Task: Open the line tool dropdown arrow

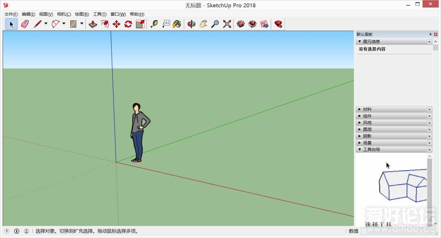Action: [x=46, y=24]
